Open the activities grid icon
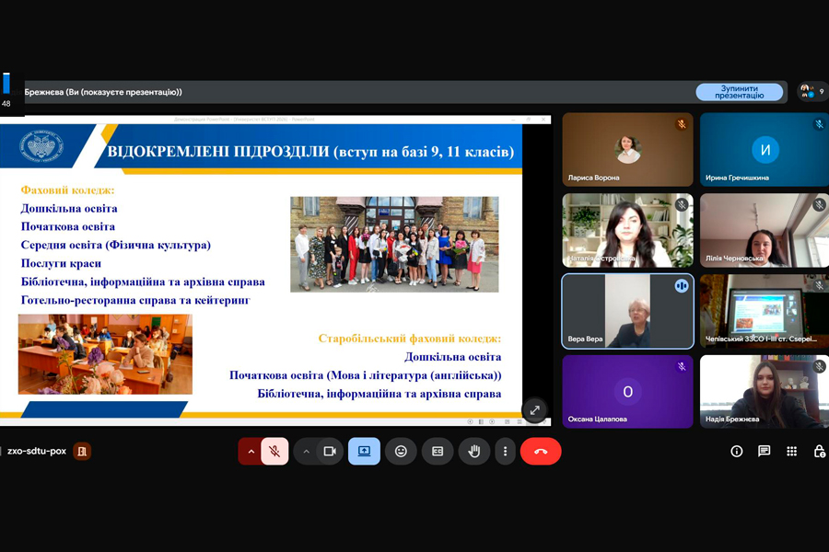The width and height of the screenshot is (829, 552). pos(791,452)
